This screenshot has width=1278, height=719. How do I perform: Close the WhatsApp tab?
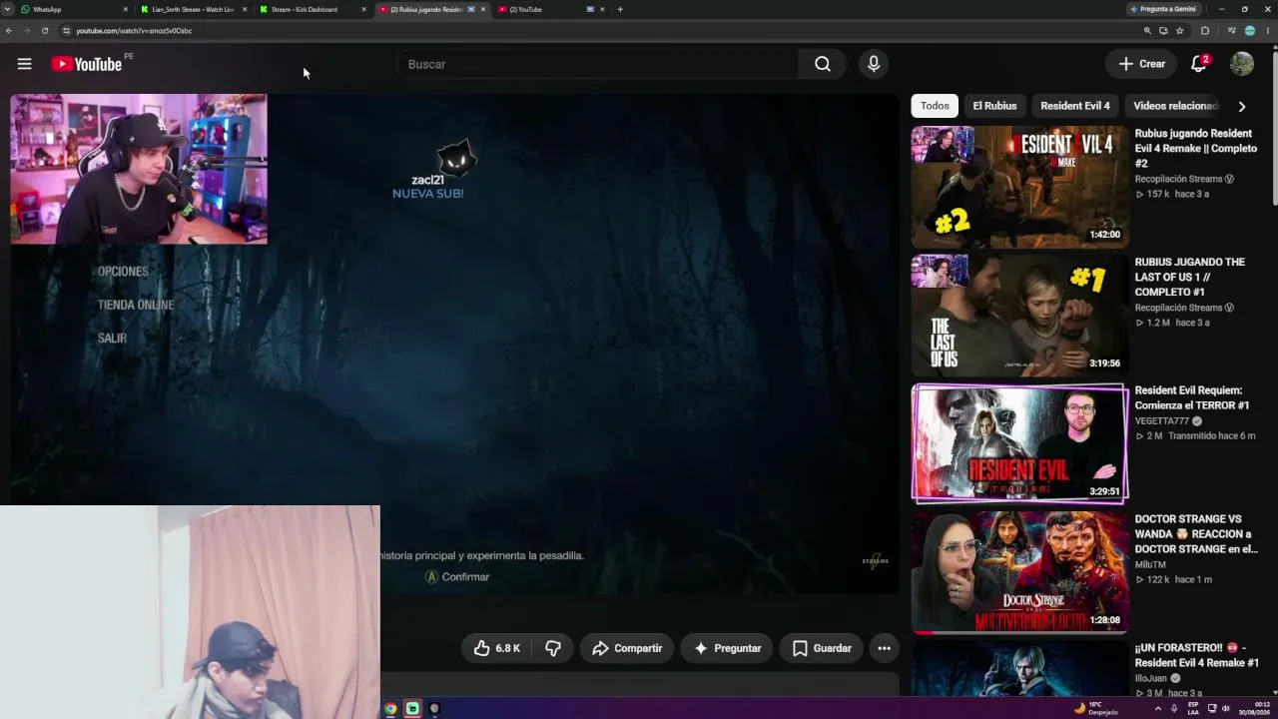pos(125,9)
